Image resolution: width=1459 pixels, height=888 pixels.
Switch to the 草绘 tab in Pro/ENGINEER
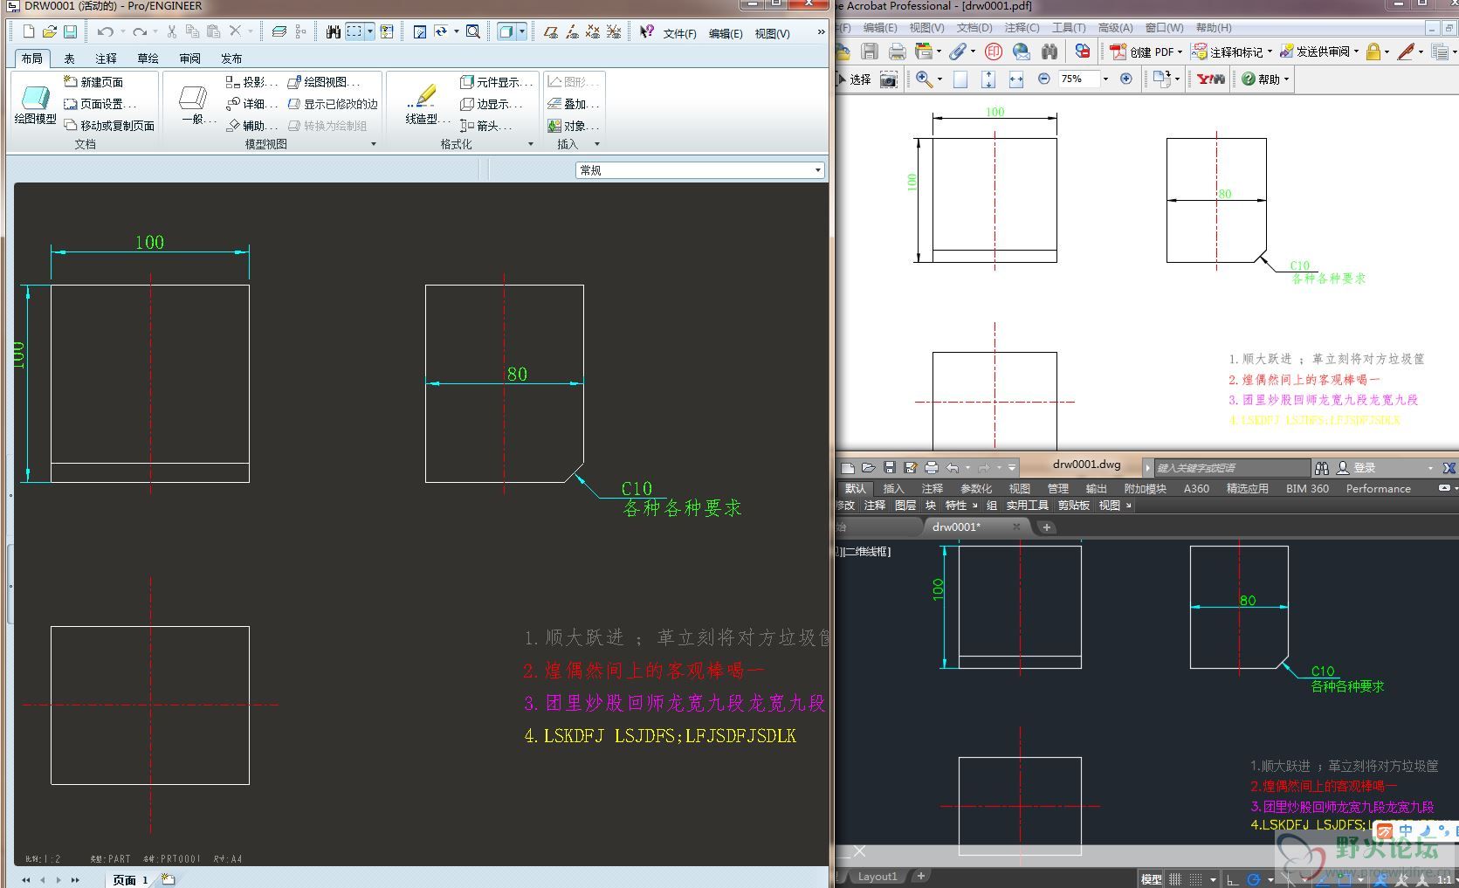pyautogui.click(x=148, y=59)
